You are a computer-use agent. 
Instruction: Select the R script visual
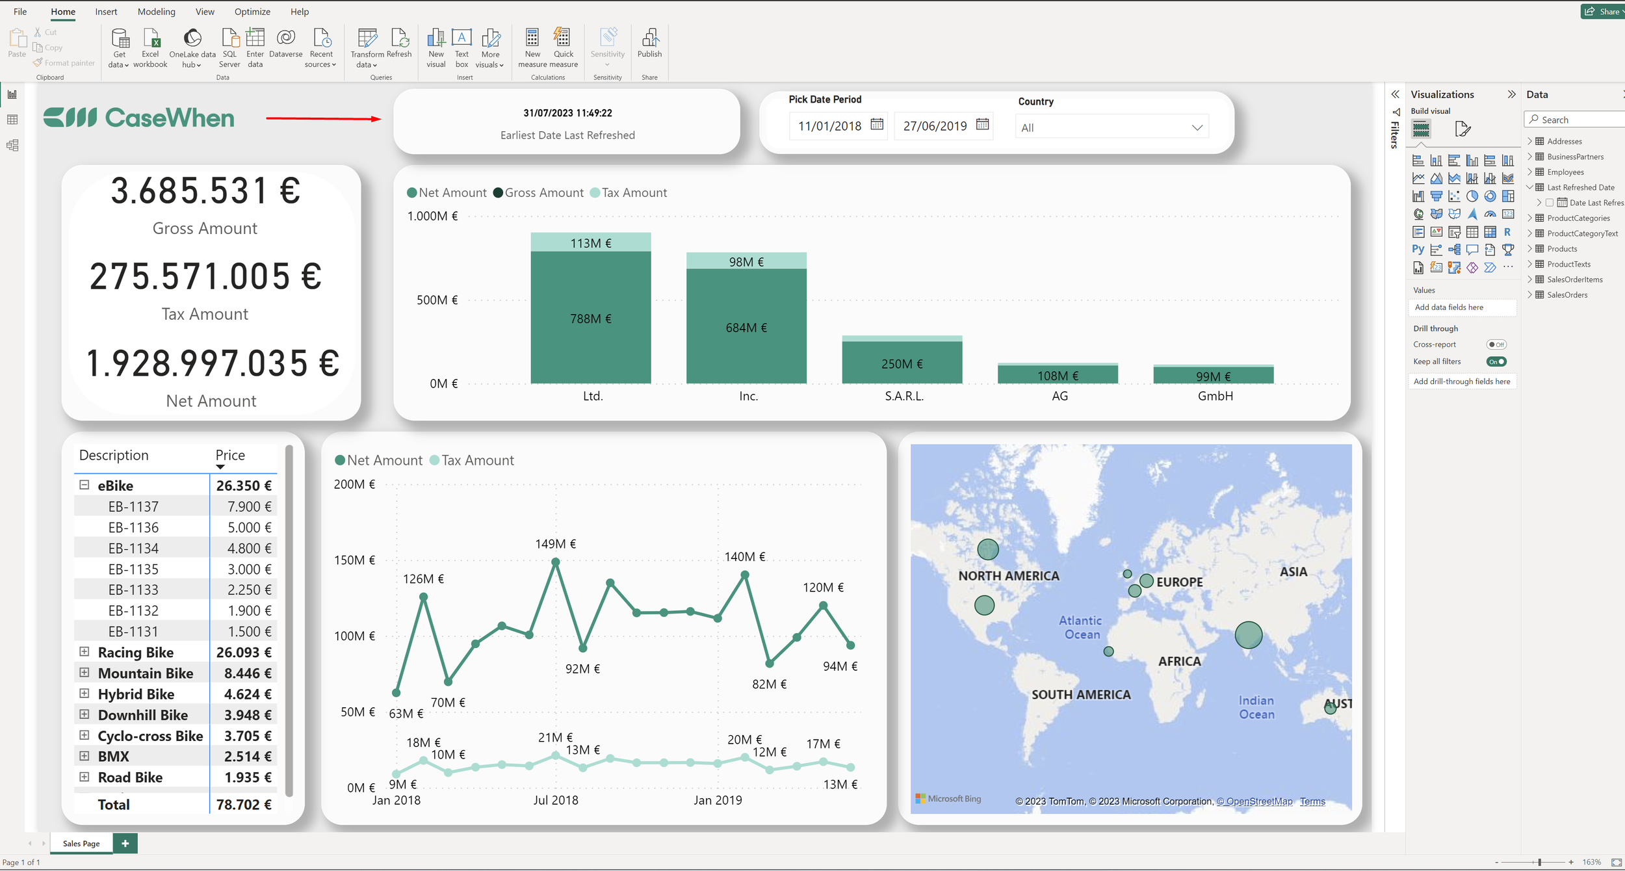pyautogui.click(x=1507, y=232)
